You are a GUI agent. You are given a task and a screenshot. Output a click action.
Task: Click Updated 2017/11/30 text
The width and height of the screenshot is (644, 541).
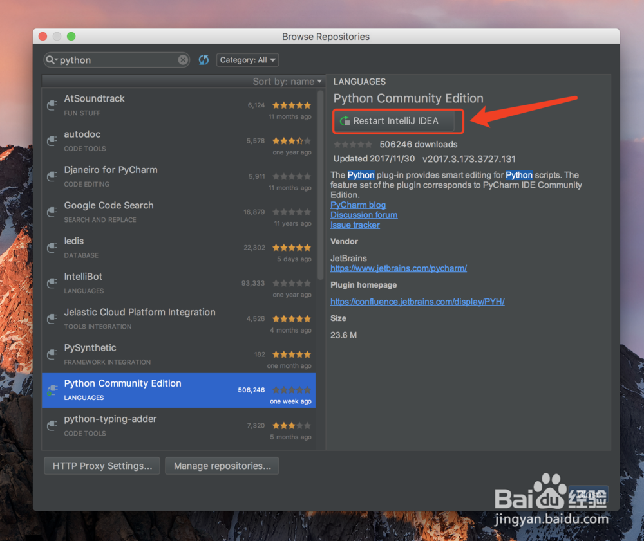pos(374,159)
